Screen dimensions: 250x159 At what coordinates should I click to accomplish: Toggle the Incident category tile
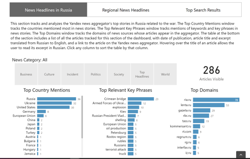coord(72,74)
